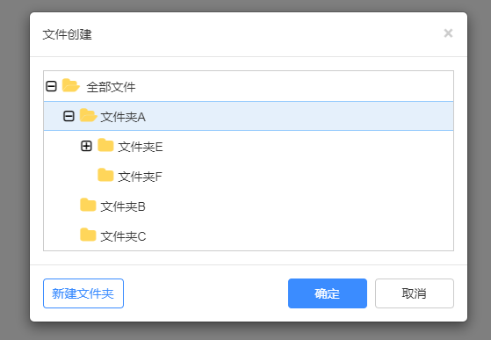Image resolution: width=491 pixels, height=340 pixels.
Task: Select the 全部文件 label in the tree
Action: 111,87
